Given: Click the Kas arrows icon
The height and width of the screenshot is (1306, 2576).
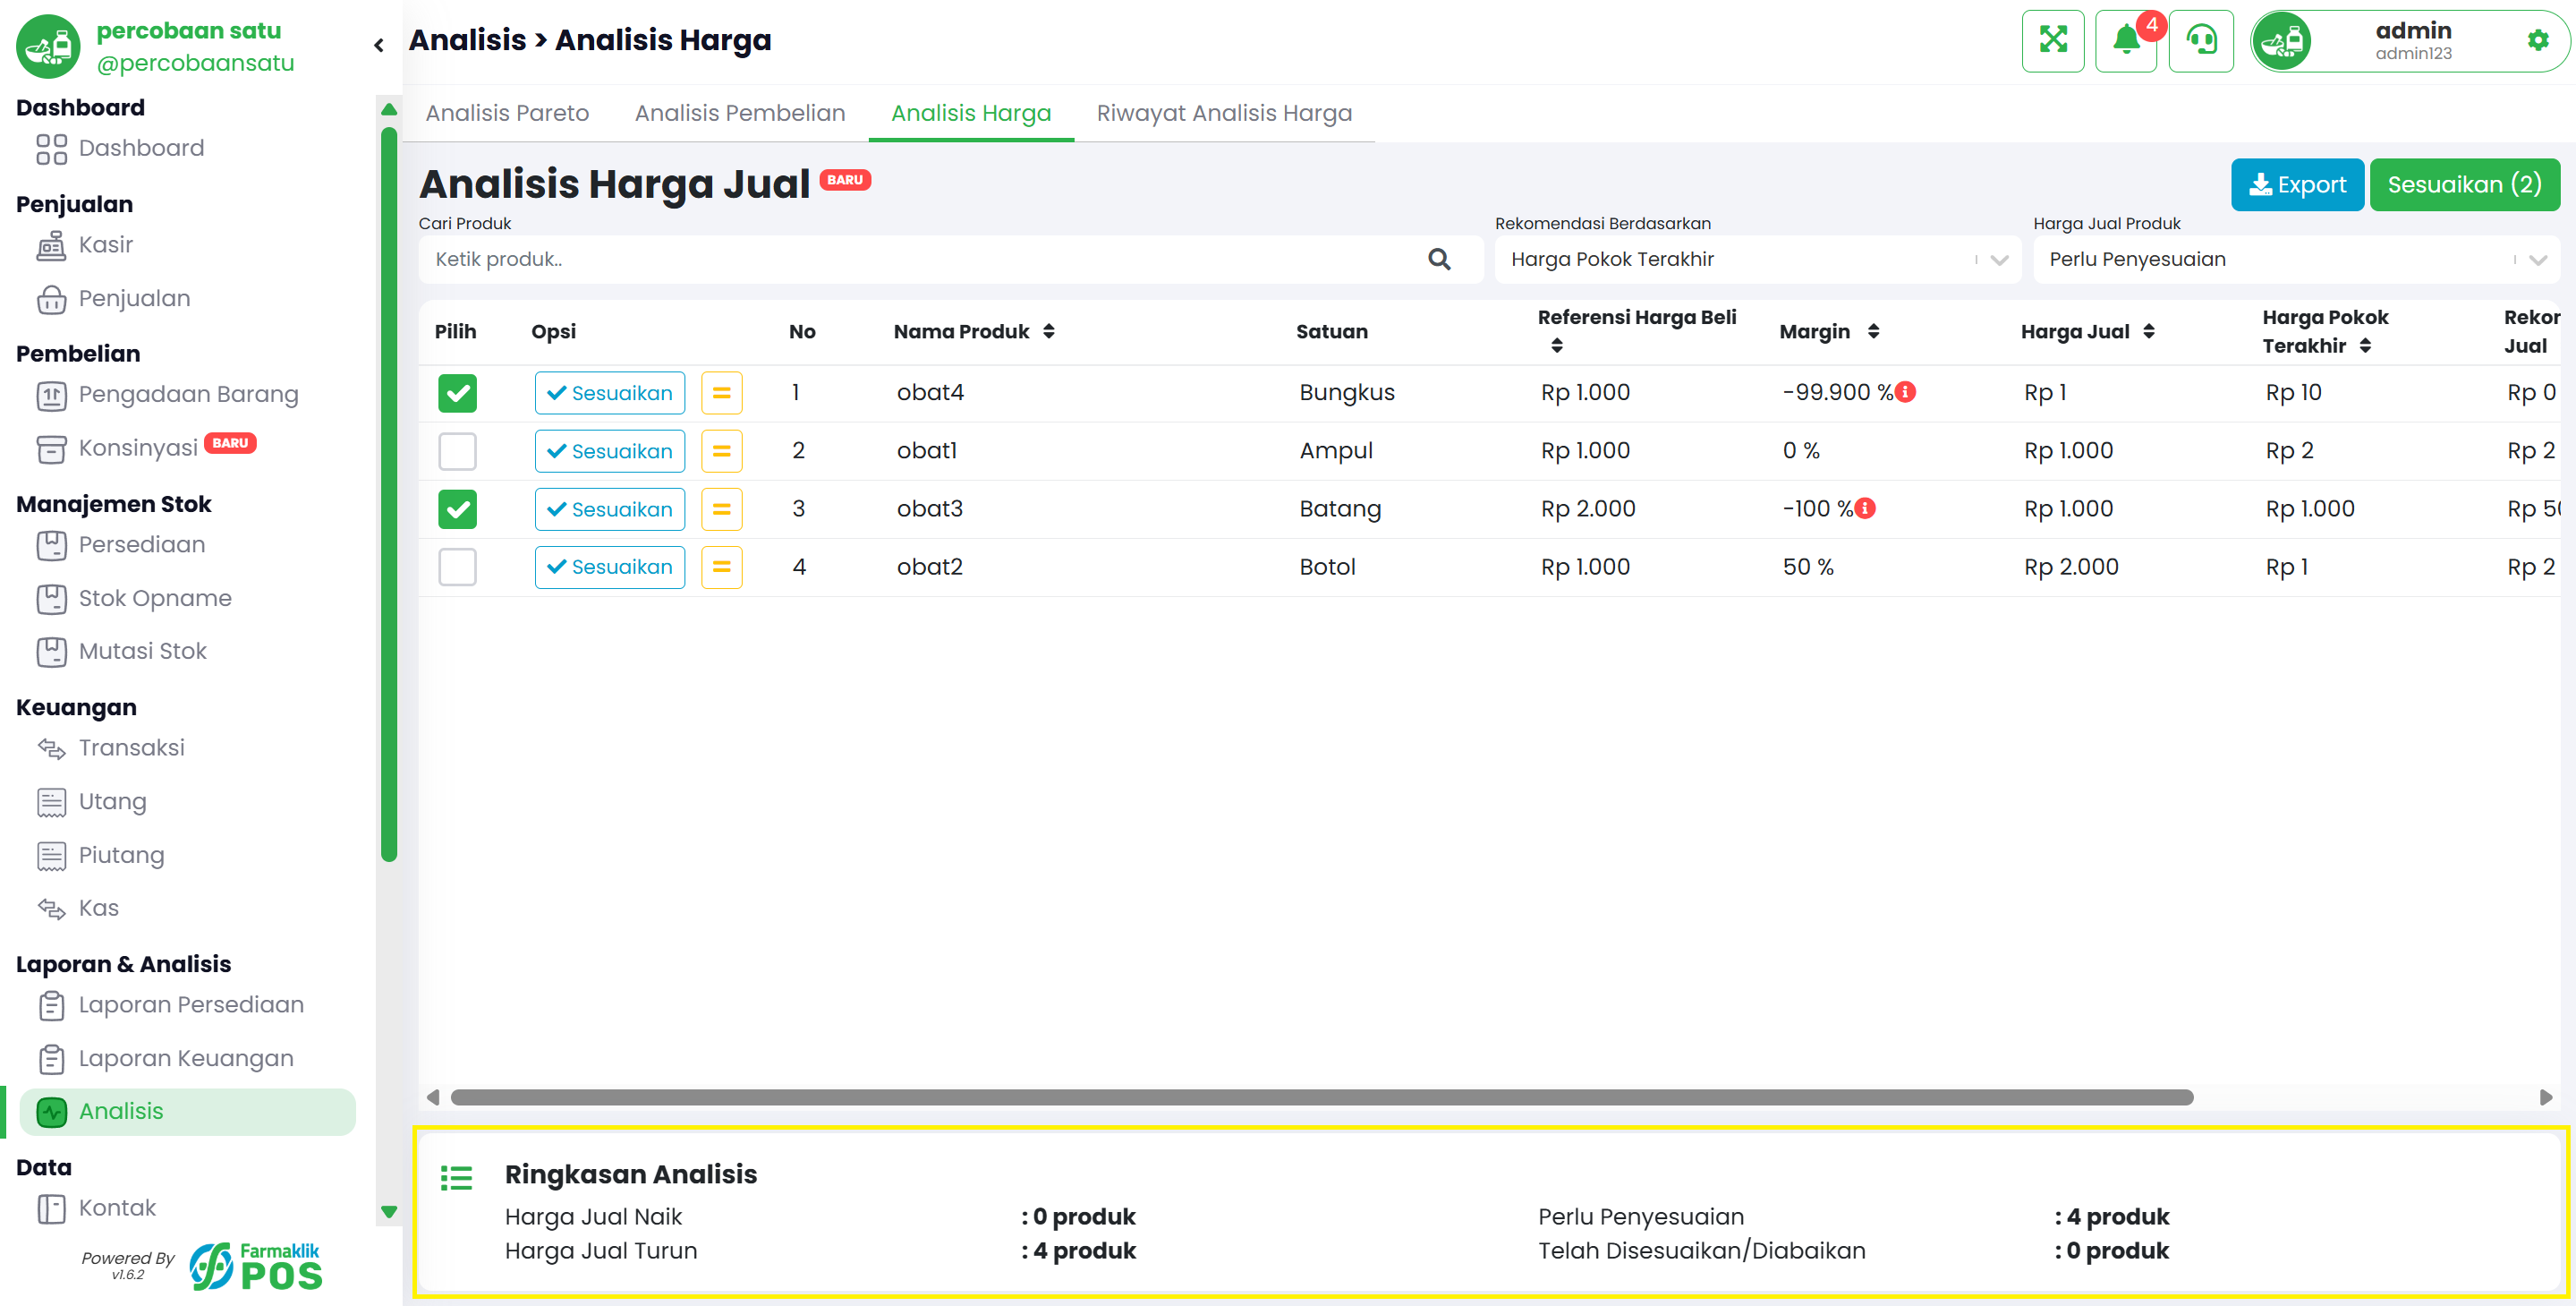Looking at the screenshot, I should point(51,909).
